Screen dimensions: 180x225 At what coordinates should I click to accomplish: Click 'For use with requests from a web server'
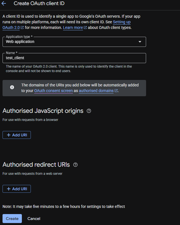click(x=33, y=174)
